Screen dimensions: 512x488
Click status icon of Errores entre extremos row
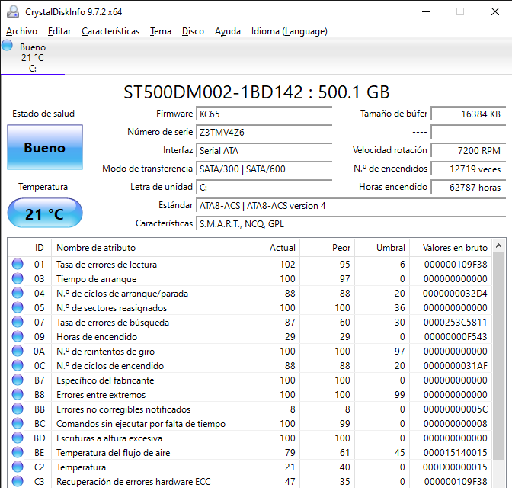(18, 395)
